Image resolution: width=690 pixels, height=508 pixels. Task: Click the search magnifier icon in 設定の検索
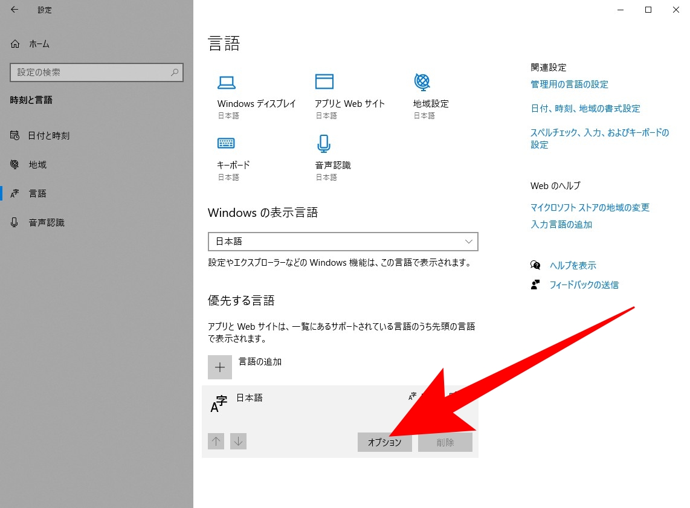click(175, 72)
